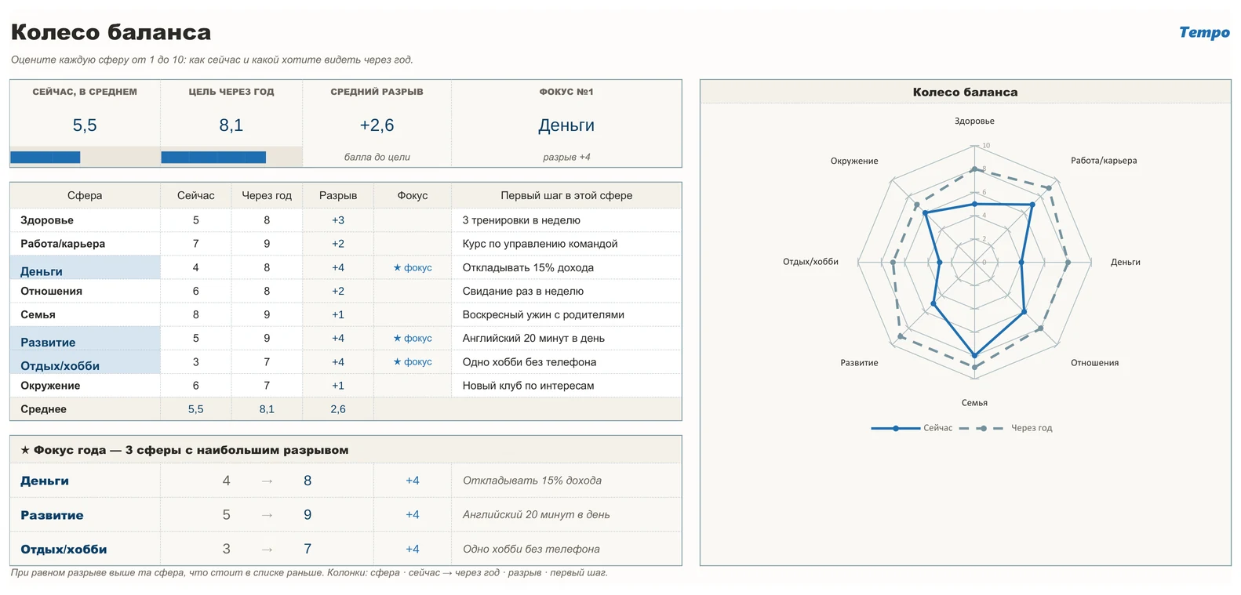This screenshot has width=1241, height=595.
Task: Click the «Отдых/хобби» axis label on radar chart
Action: point(810,261)
